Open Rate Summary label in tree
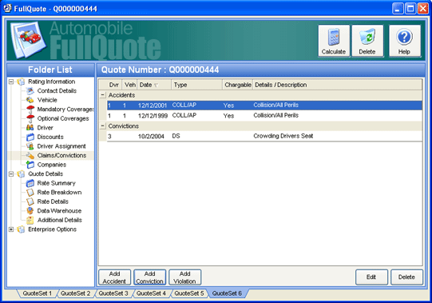 (x=56, y=183)
